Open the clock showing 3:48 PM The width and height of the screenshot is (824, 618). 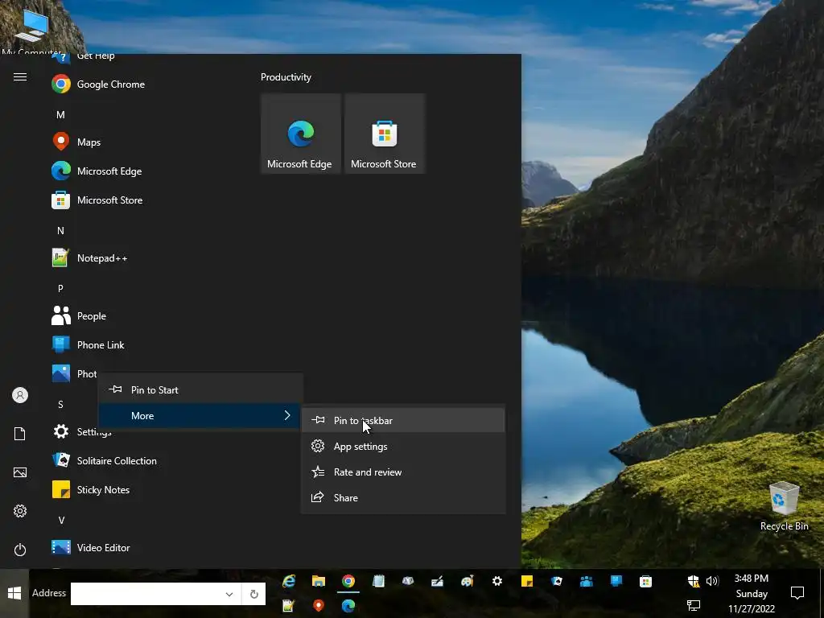pyautogui.click(x=752, y=594)
